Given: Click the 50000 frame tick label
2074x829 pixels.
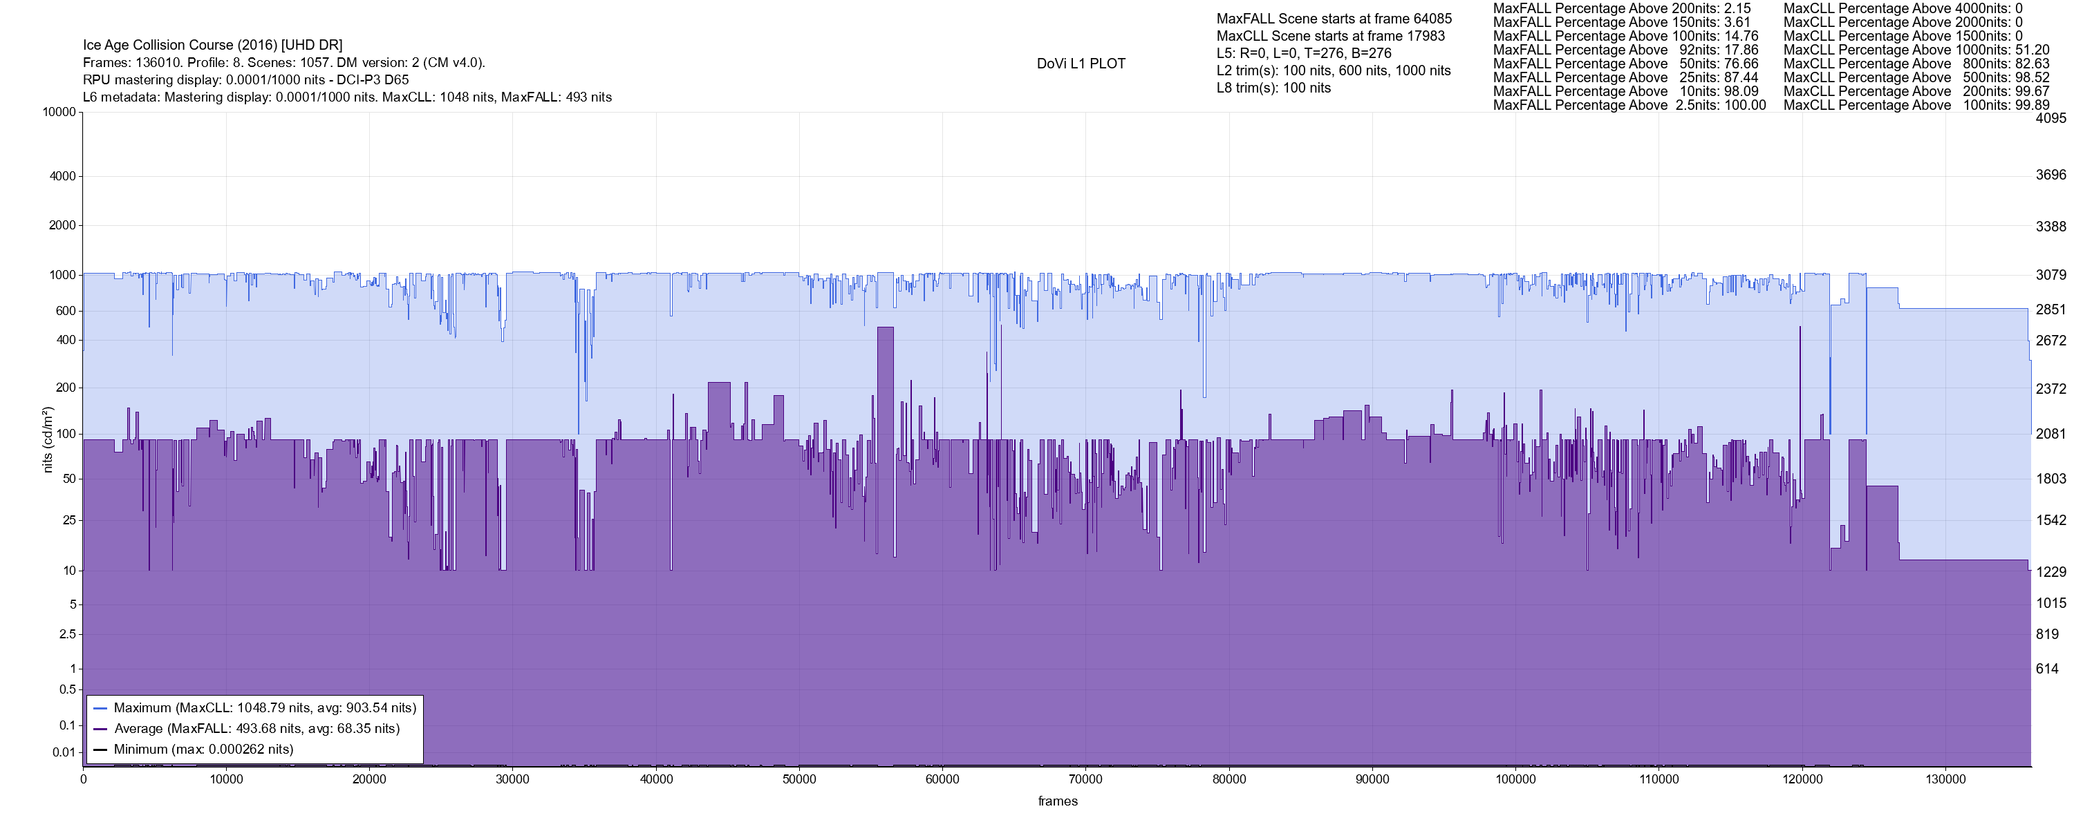Looking at the screenshot, I should (798, 779).
